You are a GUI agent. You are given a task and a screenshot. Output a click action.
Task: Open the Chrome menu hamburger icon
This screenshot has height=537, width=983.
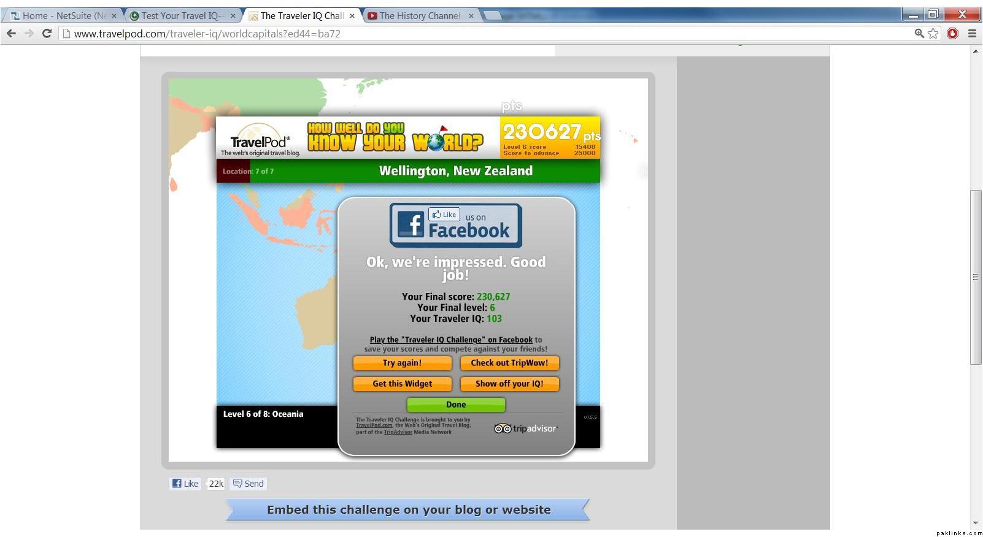pyautogui.click(x=972, y=34)
